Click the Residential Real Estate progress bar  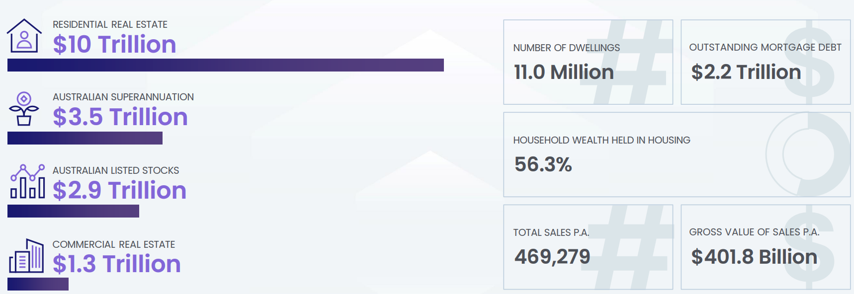pos(225,65)
